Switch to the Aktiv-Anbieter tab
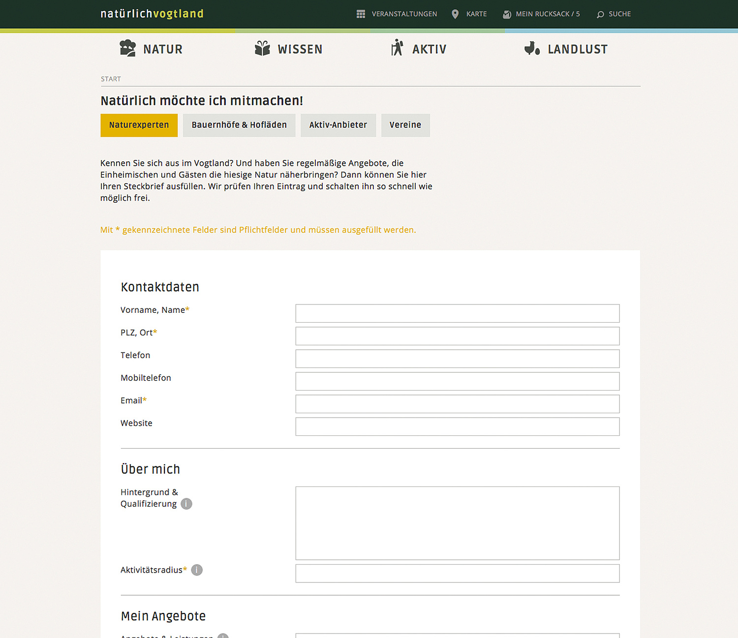This screenshot has width=738, height=638. [338, 125]
